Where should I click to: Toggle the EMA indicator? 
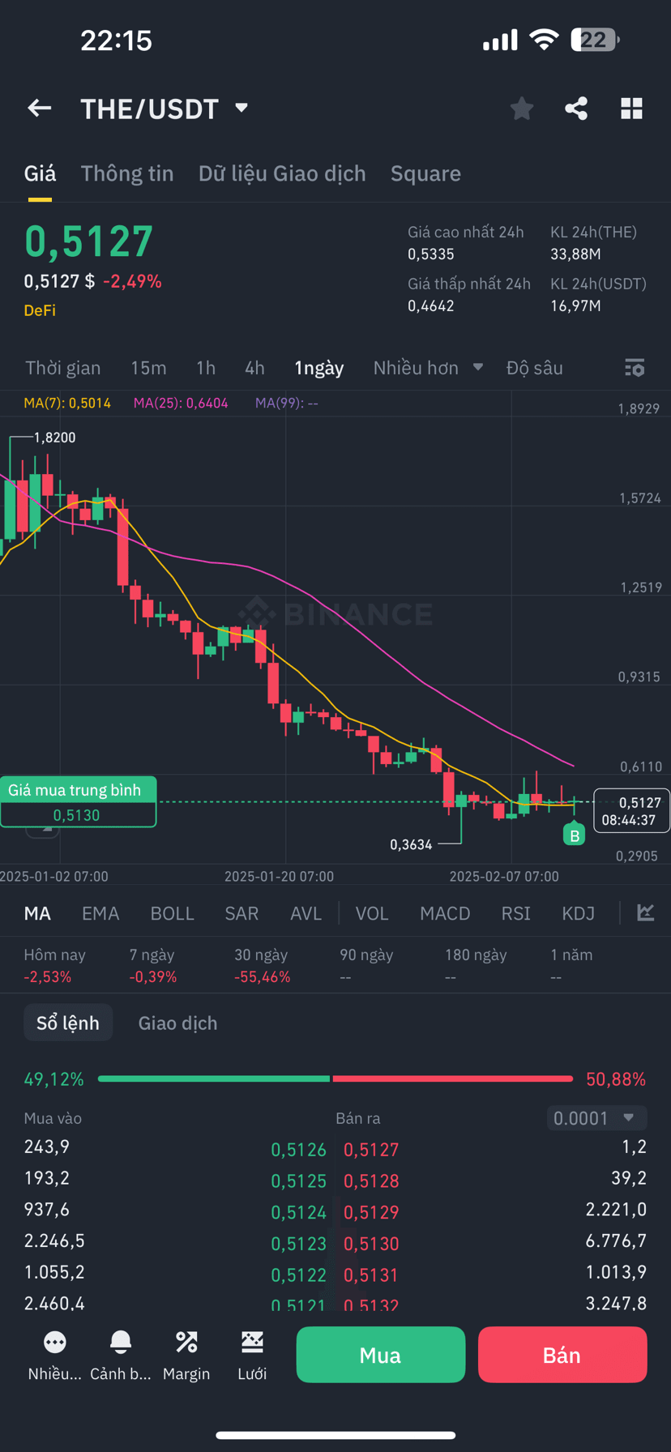[x=100, y=913]
